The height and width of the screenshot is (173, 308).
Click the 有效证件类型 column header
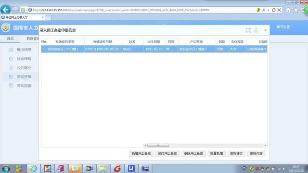(65, 42)
